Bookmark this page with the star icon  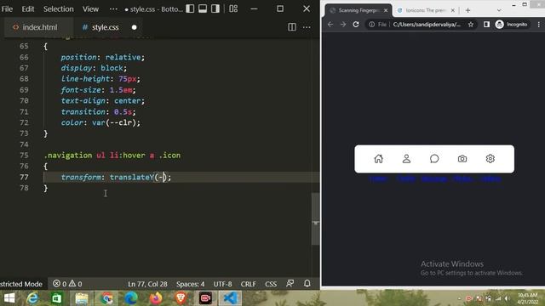click(471, 25)
